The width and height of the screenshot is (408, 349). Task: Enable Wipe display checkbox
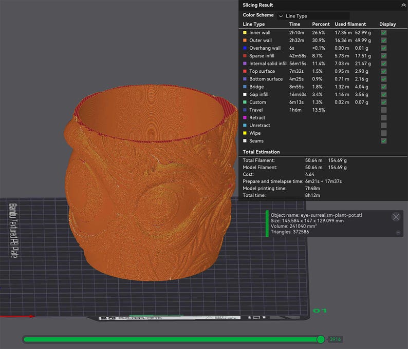(x=383, y=133)
